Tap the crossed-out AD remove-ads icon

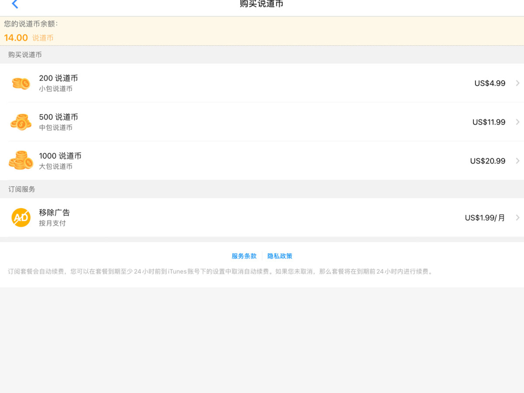tap(21, 218)
